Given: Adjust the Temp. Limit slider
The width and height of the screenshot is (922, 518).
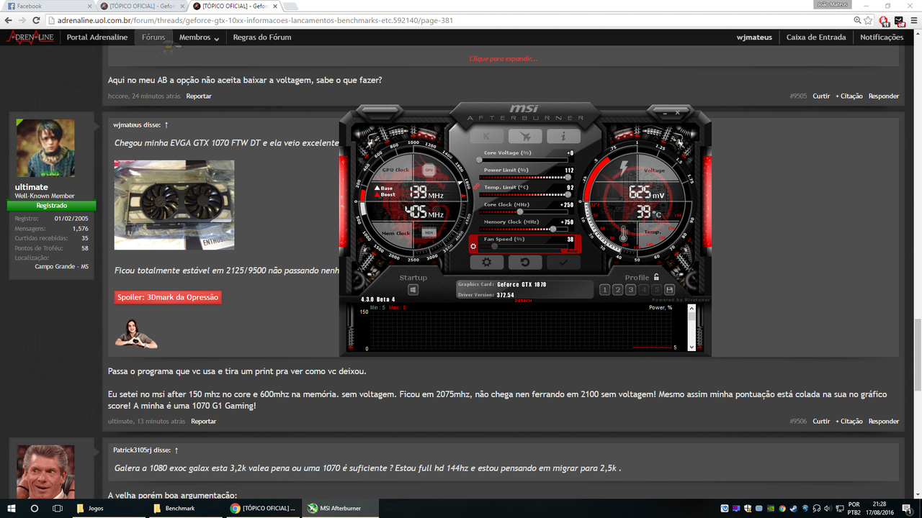Looking at the screenshot, I should click(x=525, y=194).
